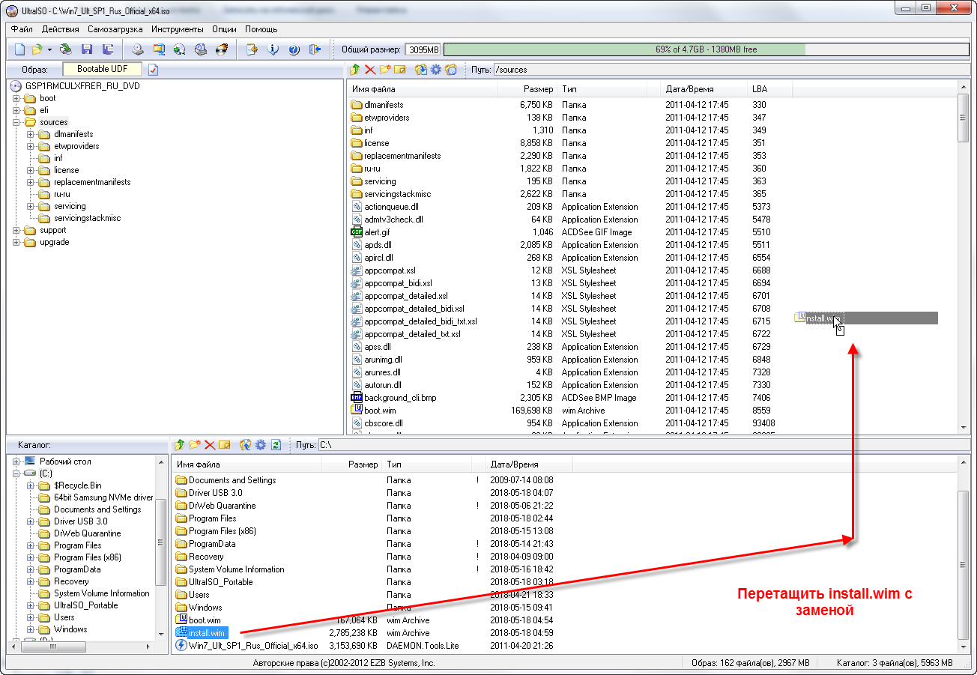Click the C:\ path field

tap(643, 445)
